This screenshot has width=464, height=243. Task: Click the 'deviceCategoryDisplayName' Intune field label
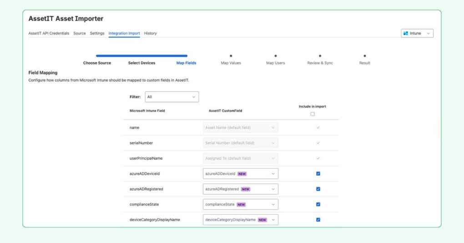[155, 220]
